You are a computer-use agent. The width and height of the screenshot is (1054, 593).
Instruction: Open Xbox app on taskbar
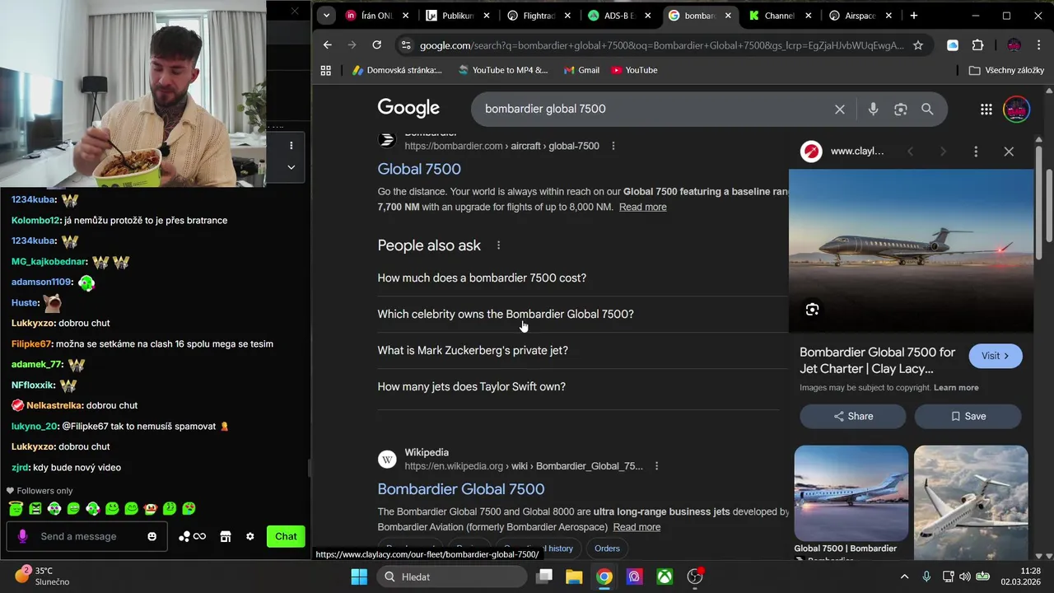tap(665, 577)
